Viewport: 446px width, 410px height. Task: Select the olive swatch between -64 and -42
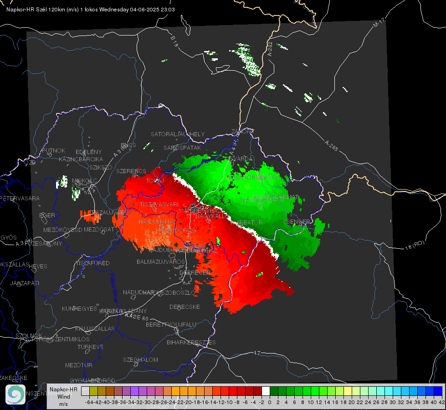[x=93, y=391]
